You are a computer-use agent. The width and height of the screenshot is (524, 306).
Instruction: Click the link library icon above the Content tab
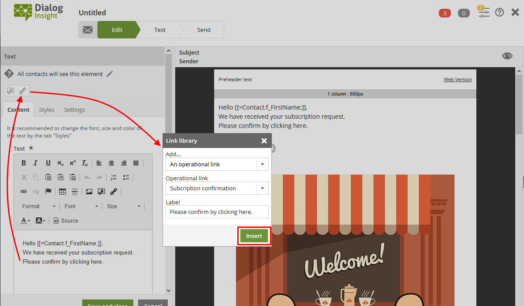(x=23, y=90)
